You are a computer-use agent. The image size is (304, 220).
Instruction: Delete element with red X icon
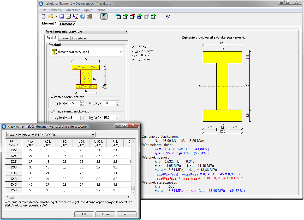tap(132, 16)
